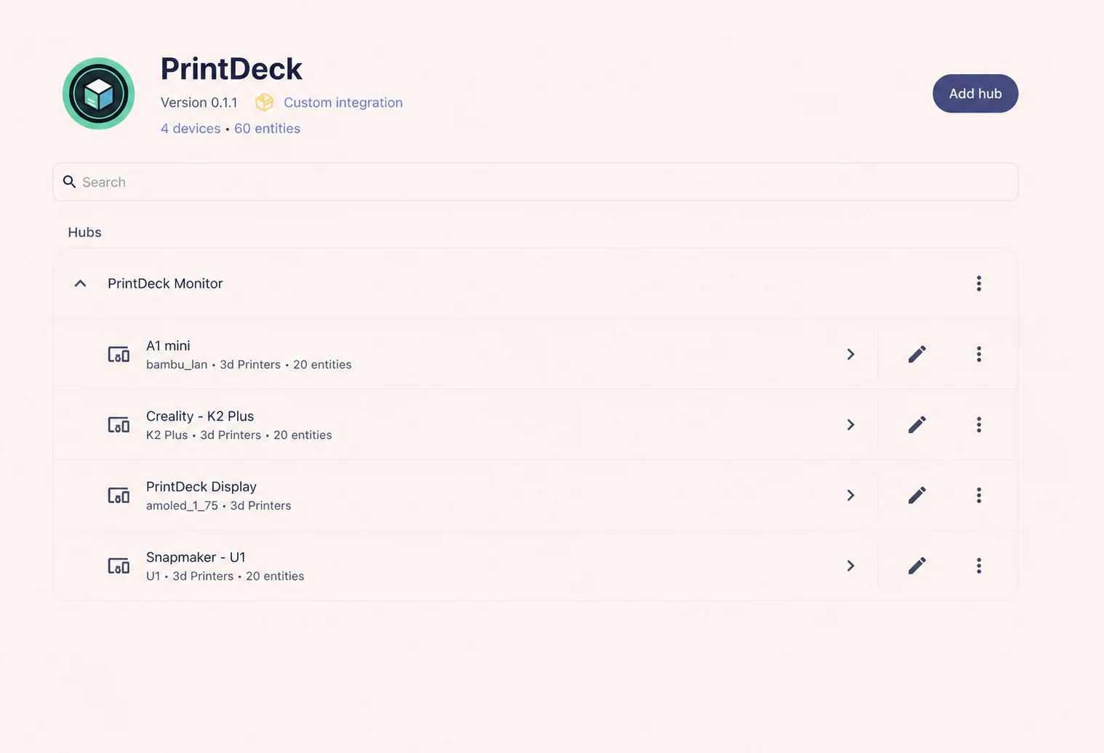Screen dimensions: 1104x753
Task: Click the 'amoled_1_75 • 3d Printers' subtitle
Action: point(219,506)
